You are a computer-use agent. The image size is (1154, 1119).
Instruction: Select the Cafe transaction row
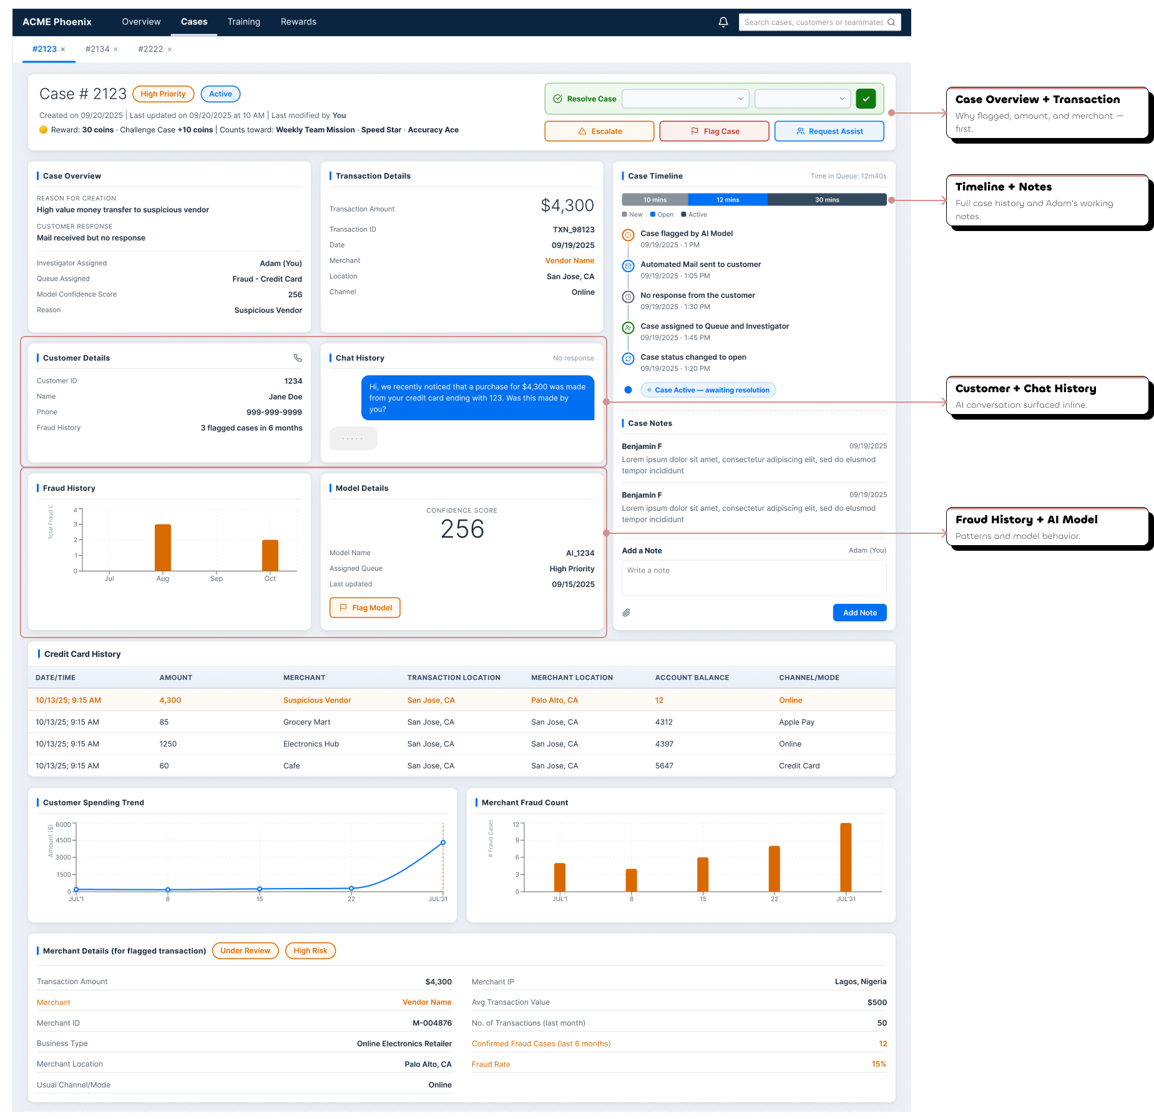462,766
